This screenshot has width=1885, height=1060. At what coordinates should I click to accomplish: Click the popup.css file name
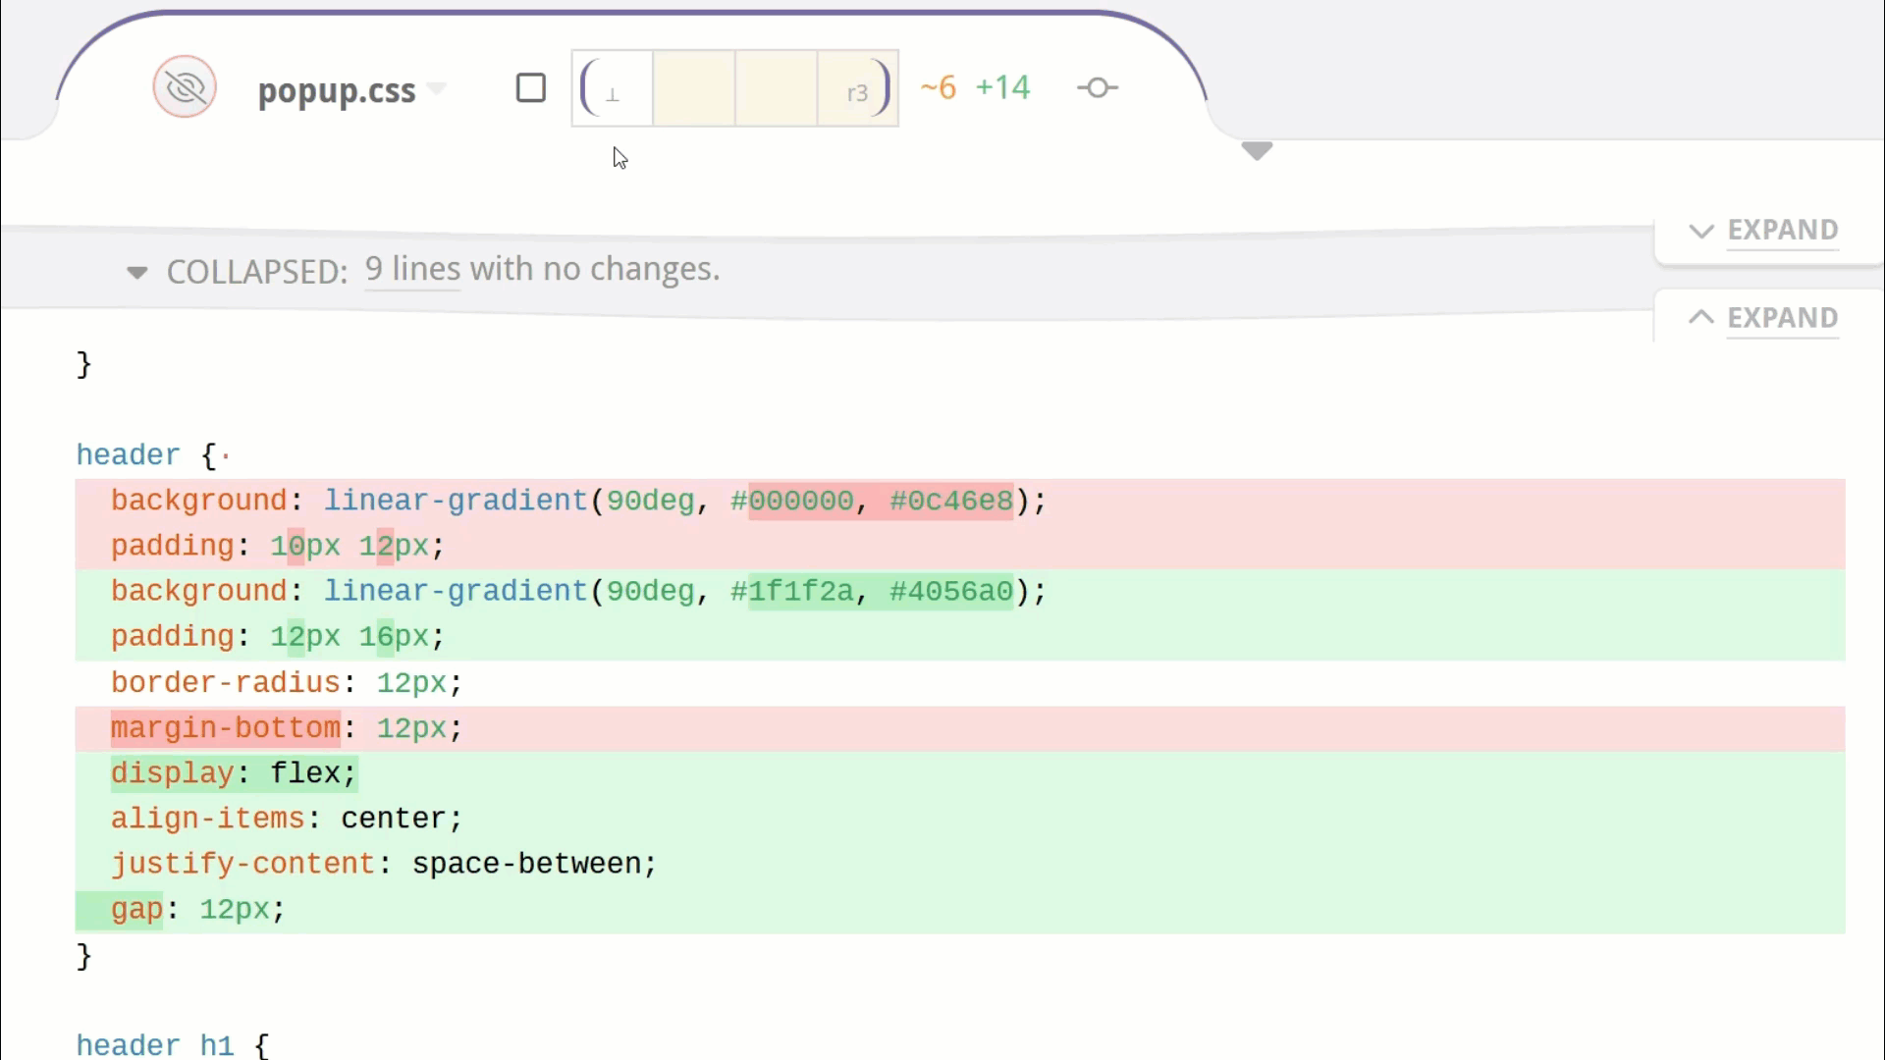[337, 90]
